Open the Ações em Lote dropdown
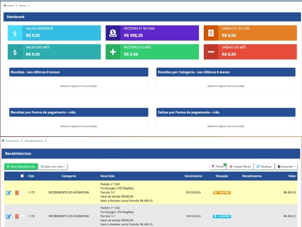Viewport: 302px width, 227px height. tap(53, 166)
